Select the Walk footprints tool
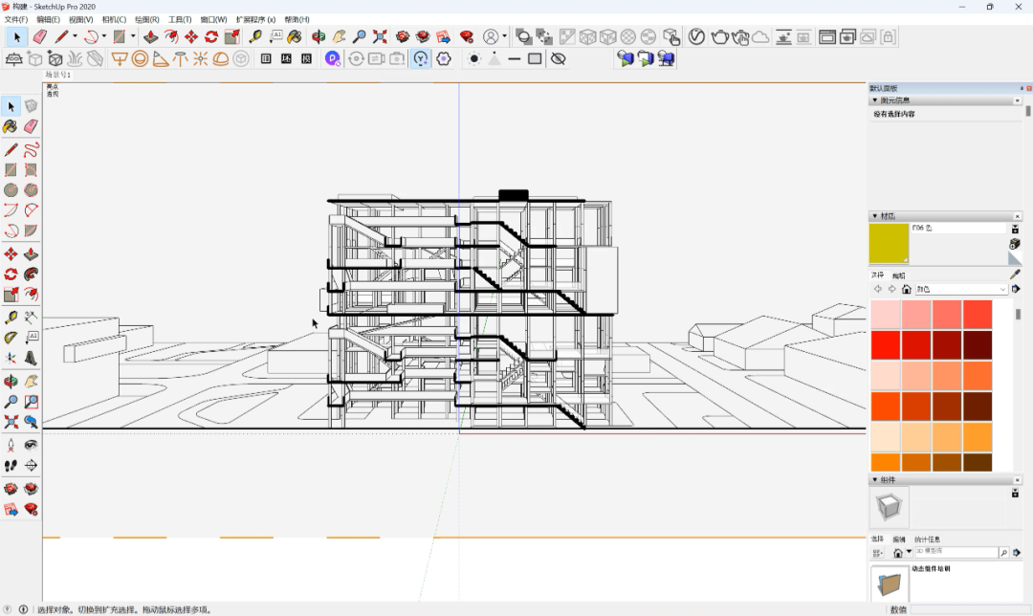Image resolution: width=1033 pixels, height=616 pixels. click(11, 465)
